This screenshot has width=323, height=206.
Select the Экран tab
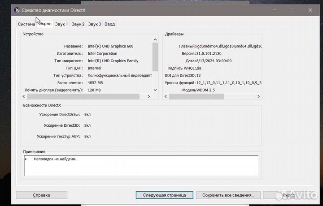[x=45, y=24]
